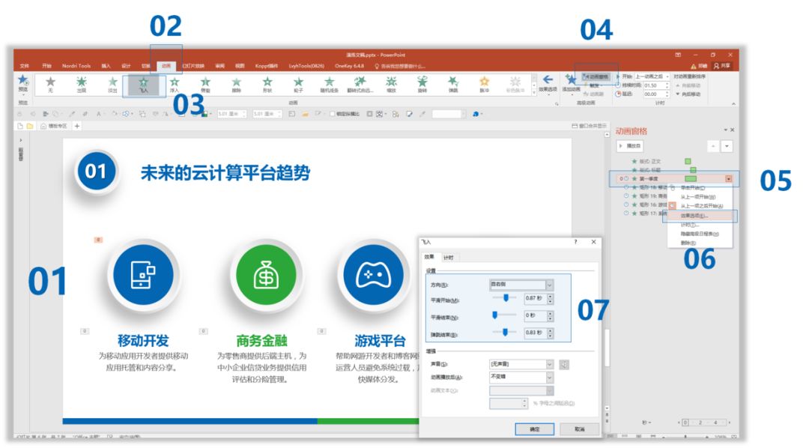Click the mobile development blue circle icon

click(x=143, y=275)
